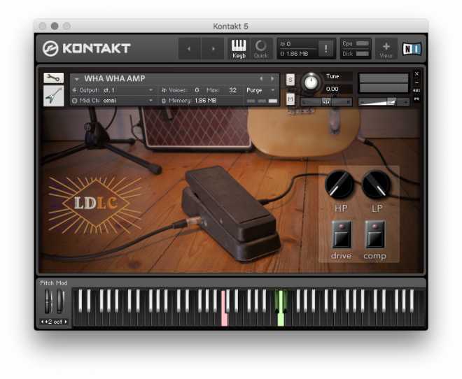The width and height of the screenshot is (462, 379).
Task: Click the guitar instrument thumbnail icon
Action: click(53, 96)
